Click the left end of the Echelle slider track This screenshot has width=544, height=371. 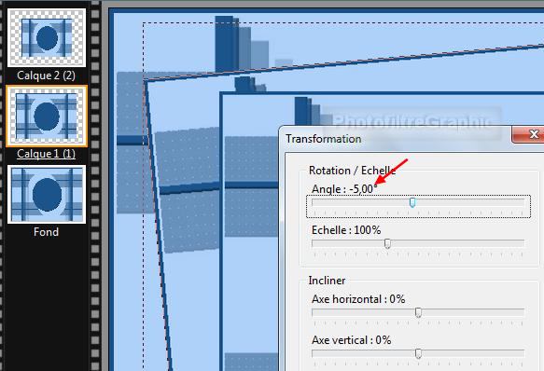314,243
